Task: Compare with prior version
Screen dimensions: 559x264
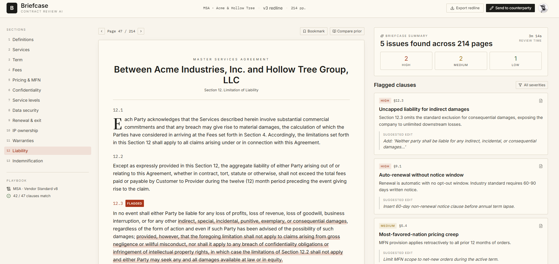Action: (347, 31)
